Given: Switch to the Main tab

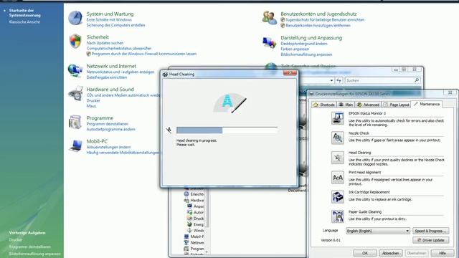Looking at the screenshot, I should click(346, 105).
